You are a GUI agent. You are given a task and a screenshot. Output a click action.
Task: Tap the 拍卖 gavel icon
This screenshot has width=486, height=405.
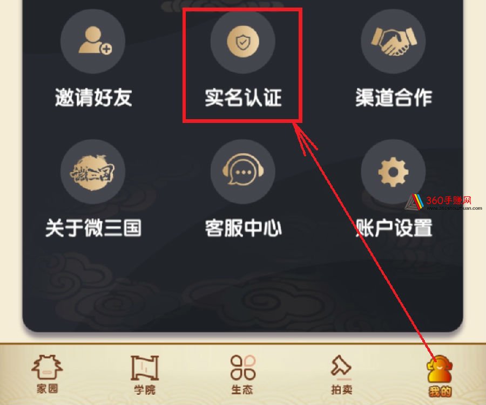(x=341, y=366)
